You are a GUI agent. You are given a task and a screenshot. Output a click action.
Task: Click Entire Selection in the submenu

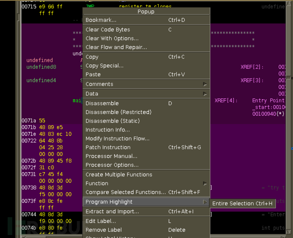click(242, 204)
